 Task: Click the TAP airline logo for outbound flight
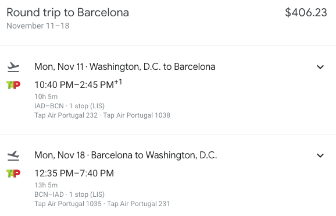pos(13,85)
